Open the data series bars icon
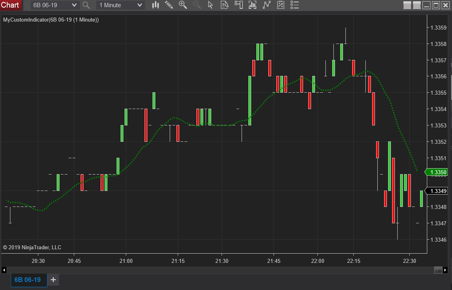452x290 pixels. tap(252, 5)
